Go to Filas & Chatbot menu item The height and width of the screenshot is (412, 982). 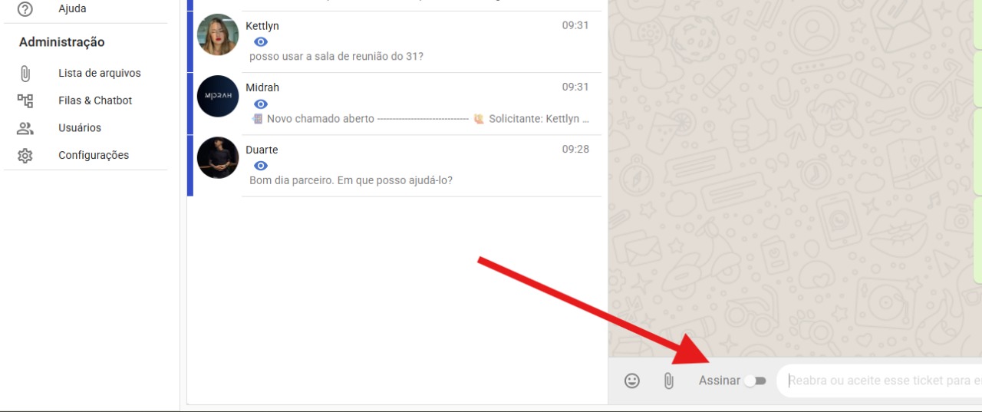pyautogui.click(x=95, y=101)
